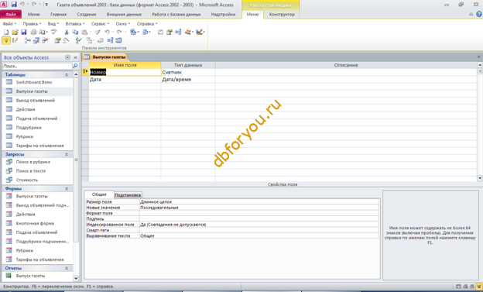Switch to the Конструктор ribbon tab
Image resolution: width=483 pixels, height=292 pixels.
[282, 14]
